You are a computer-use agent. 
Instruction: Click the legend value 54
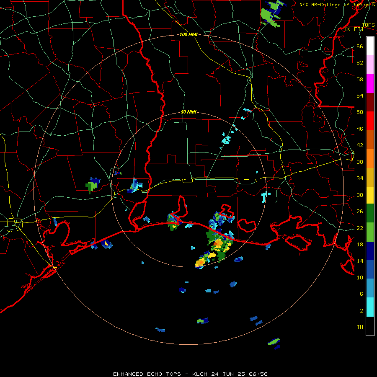360,96
